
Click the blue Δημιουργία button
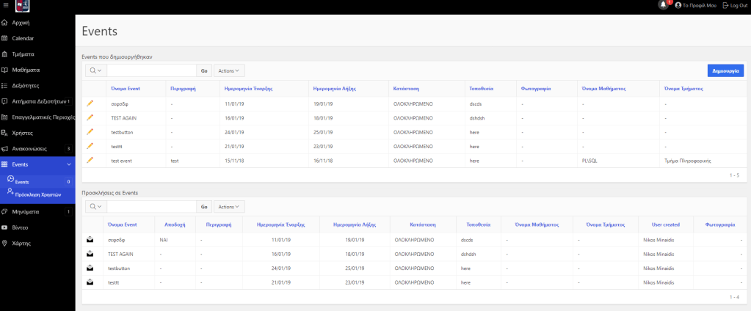pos(725,70)
